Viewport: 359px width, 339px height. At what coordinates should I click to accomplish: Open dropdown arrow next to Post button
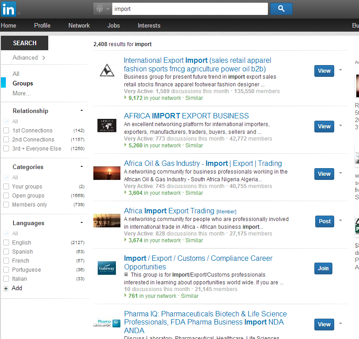tap(341, 221)
